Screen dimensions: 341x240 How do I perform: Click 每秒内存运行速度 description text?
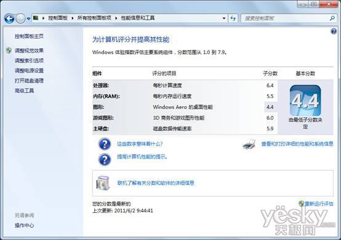172,96
